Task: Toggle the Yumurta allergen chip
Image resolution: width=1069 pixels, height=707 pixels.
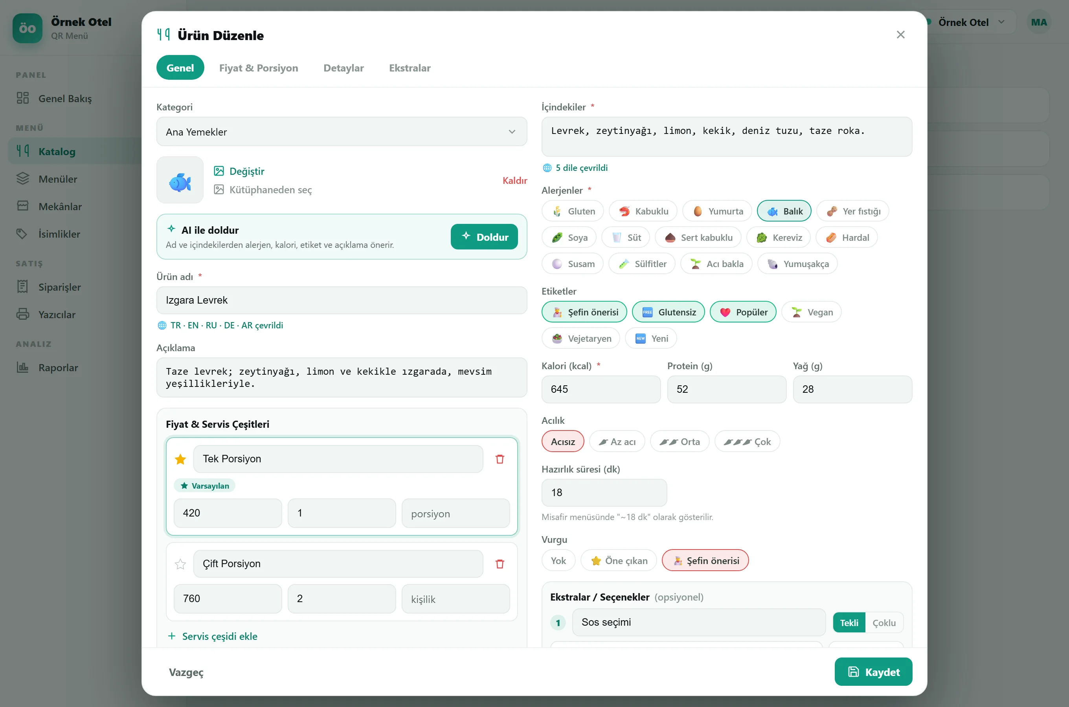Action: point(717,211)
